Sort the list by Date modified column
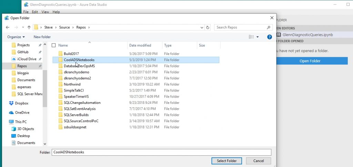Image resolution: width=353 pixels, height=167 pixels. pyautogui.click(x=140, y=45)
